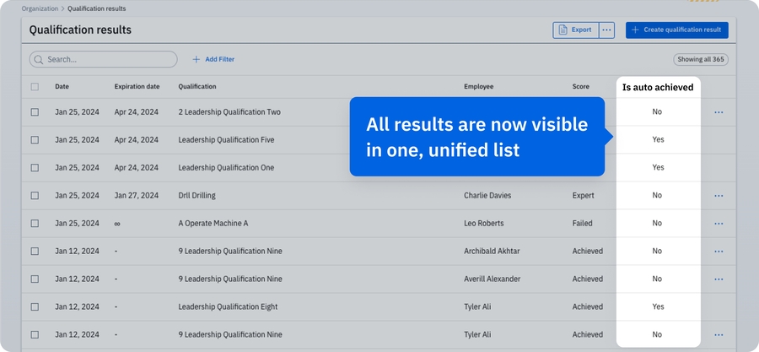Open row actions for Averill Alexander's result

tap(719, 279)
